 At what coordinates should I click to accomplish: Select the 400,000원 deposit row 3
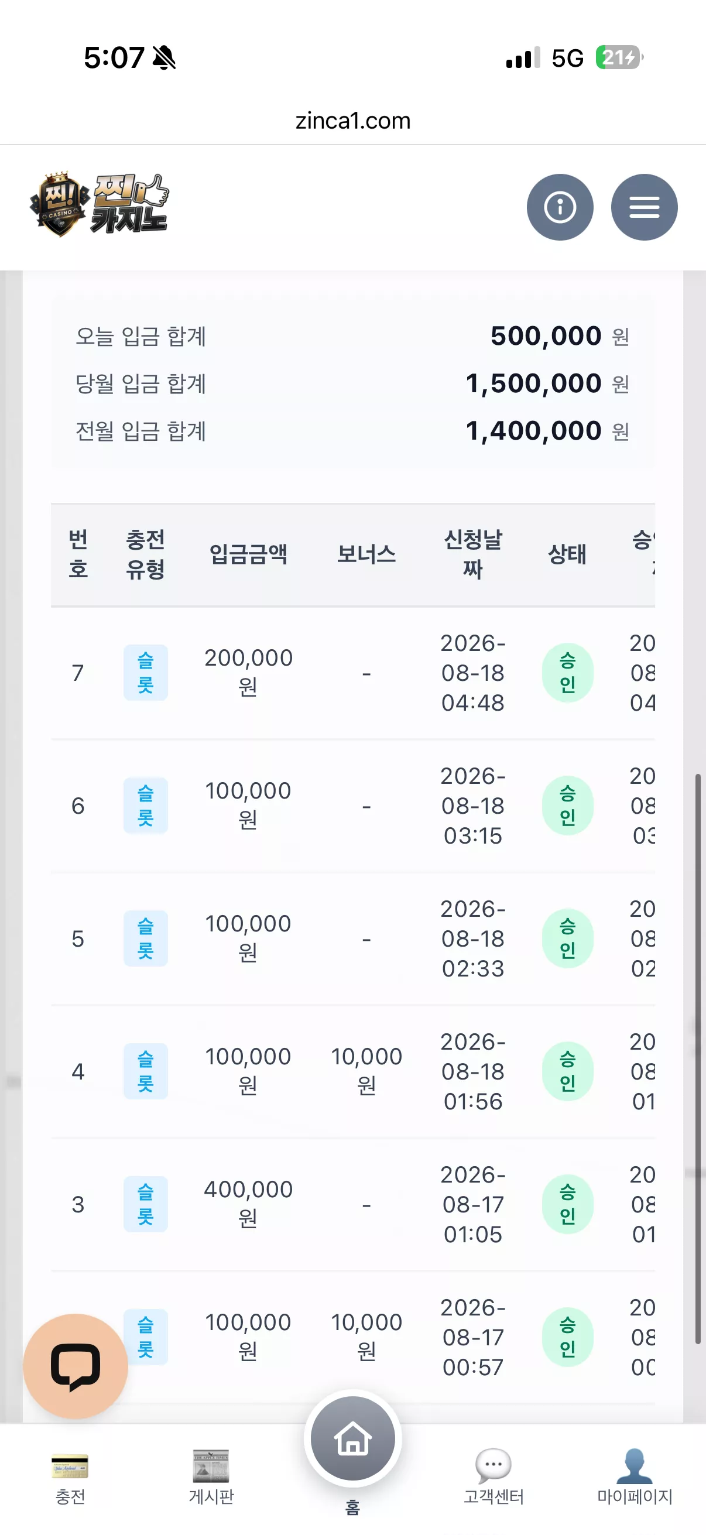tap(352, 1204)
